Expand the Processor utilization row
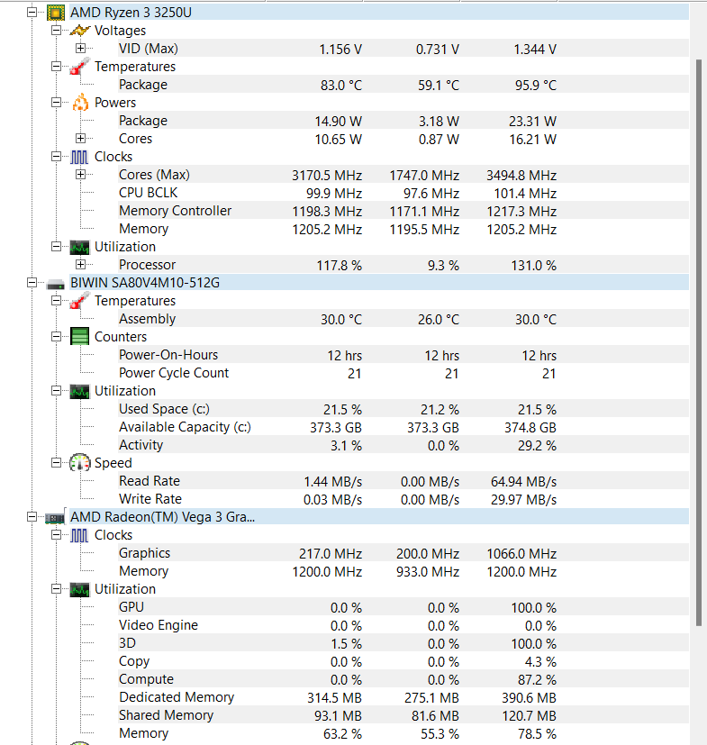The image size is (707, 745). 81,265
